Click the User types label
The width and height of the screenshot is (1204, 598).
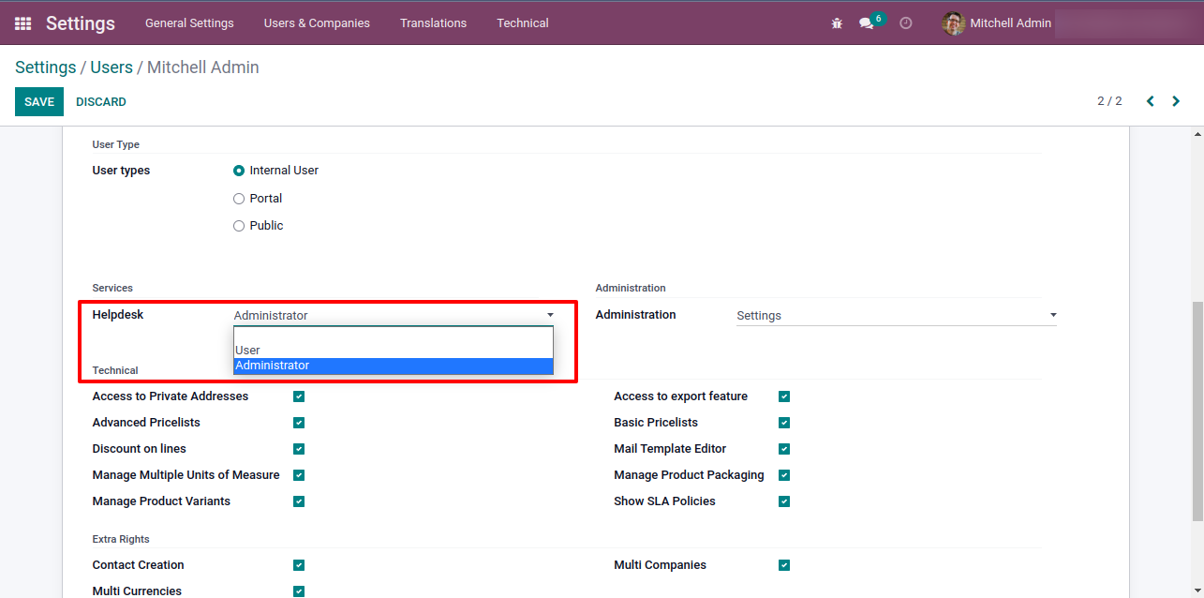[x=121, y=171]
